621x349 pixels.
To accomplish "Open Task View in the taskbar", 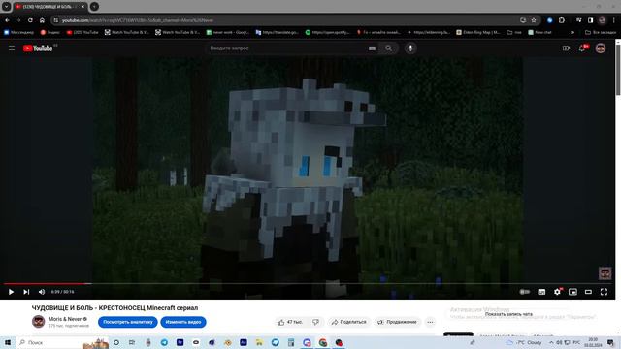I will click(132, 342).
